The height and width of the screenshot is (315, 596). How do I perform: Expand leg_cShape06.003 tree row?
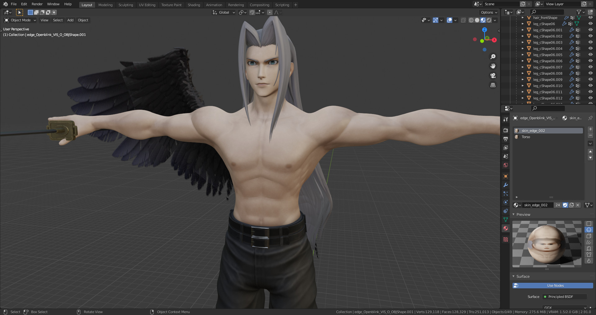pos(523,42)
